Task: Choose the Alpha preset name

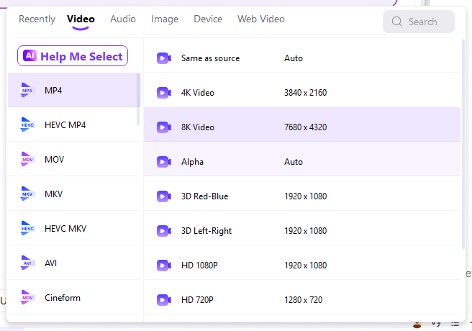Action: coord(192,162)
